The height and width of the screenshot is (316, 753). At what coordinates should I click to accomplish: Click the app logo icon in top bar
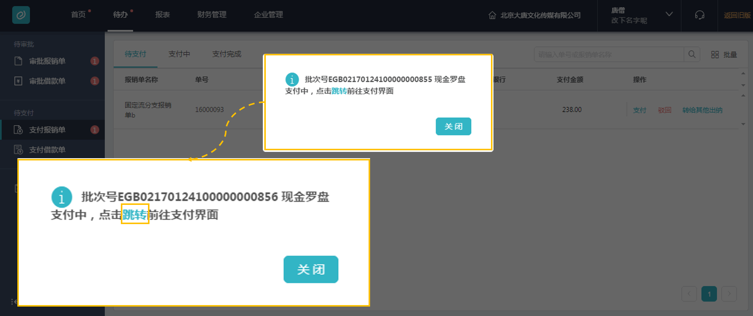pos(21,15)
